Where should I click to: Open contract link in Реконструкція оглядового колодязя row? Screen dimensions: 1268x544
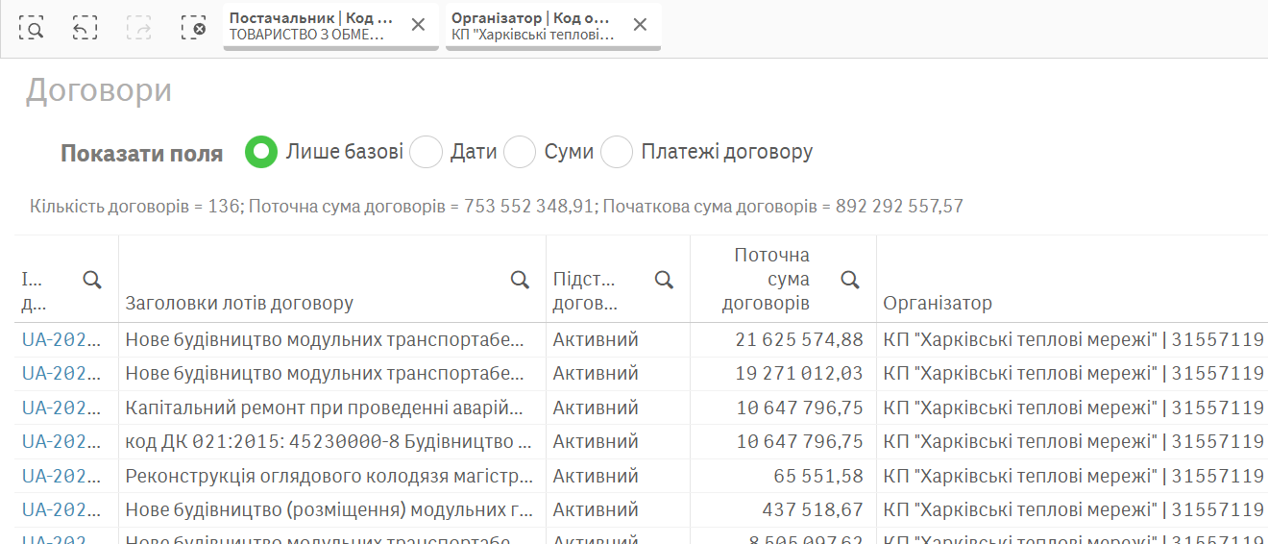(61, 476)
